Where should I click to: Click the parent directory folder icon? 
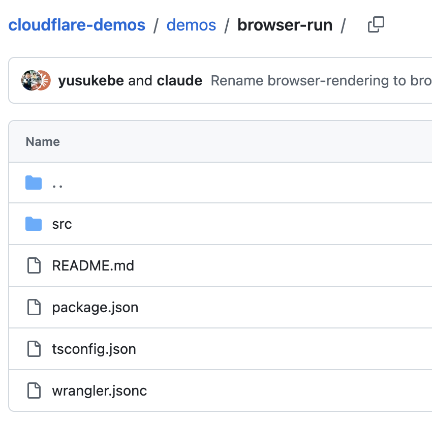(34, 183)
